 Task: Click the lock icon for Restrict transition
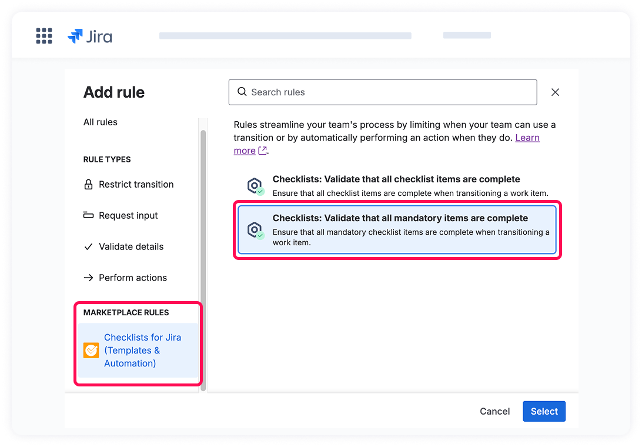(89, 185)
